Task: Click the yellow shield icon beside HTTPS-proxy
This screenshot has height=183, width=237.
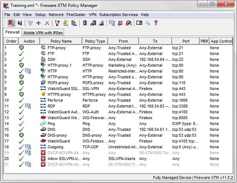Action: pyautogui.click(x=43, y=94)
